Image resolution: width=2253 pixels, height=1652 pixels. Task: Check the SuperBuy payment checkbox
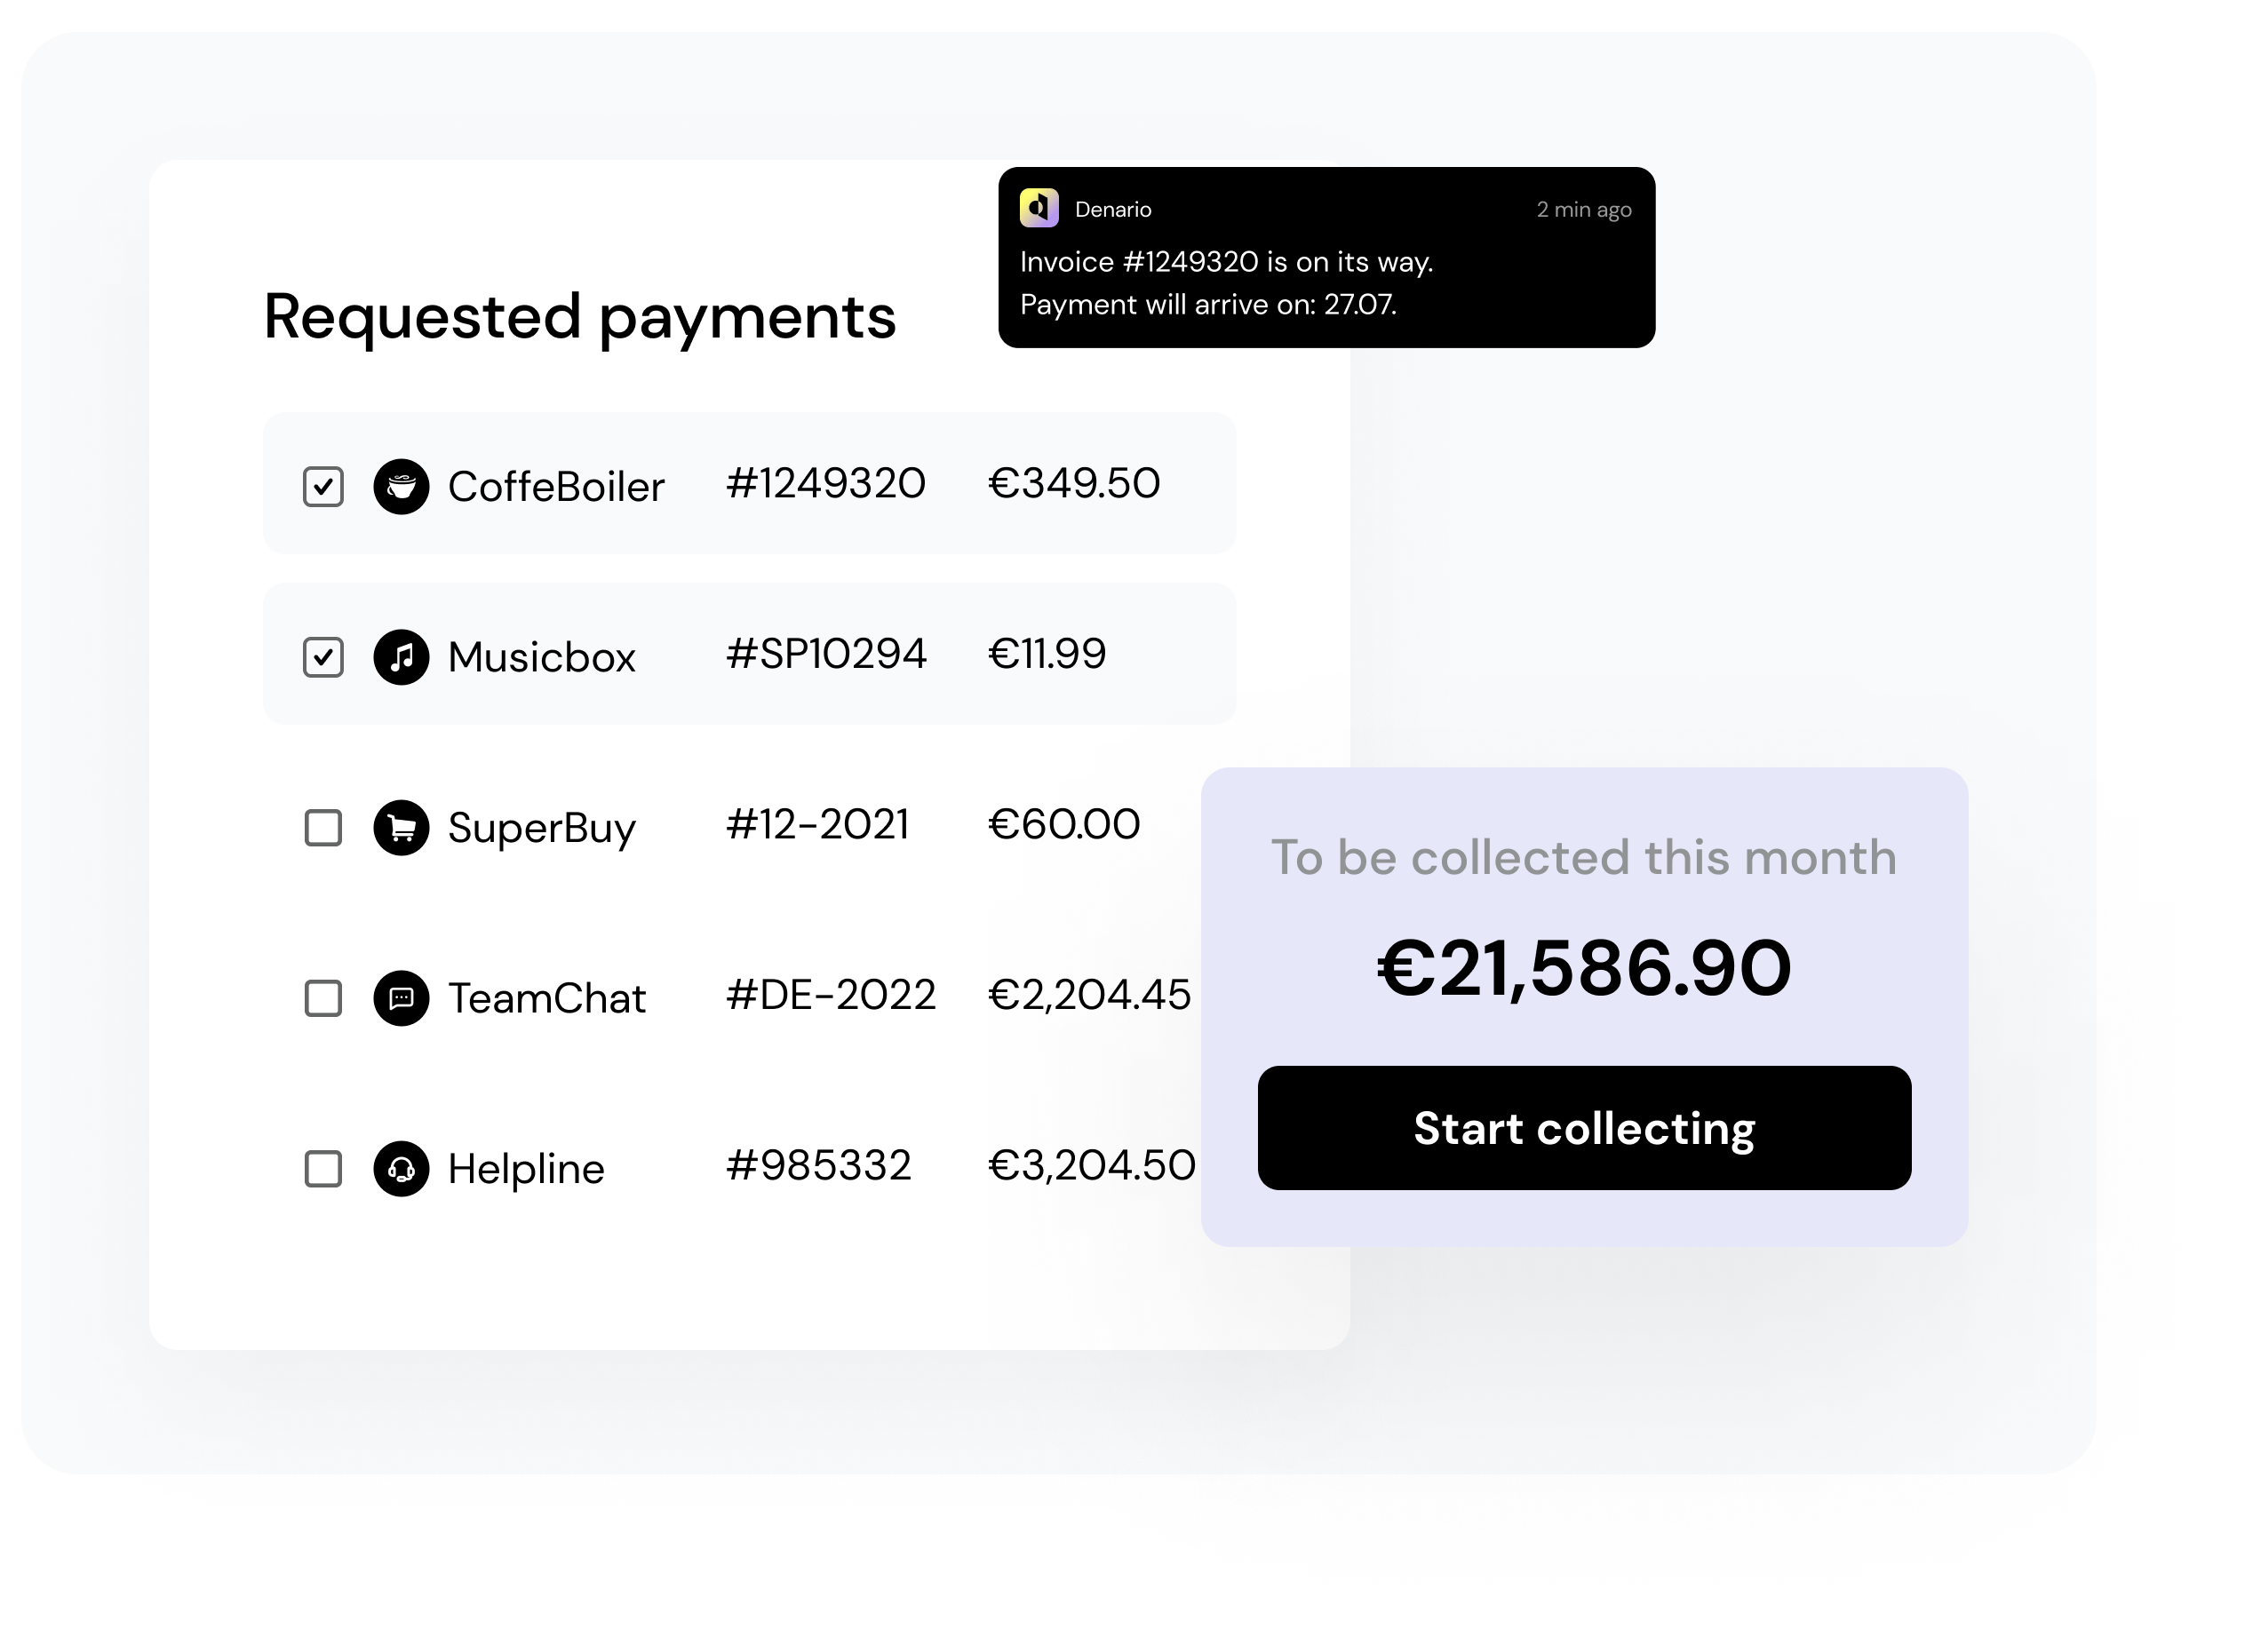tap(323, 828)
